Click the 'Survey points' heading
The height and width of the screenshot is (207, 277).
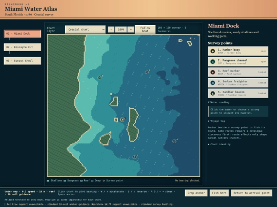pyautogui.click(x=220, y=43)
